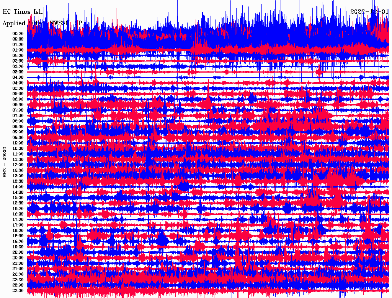Viewport: 392px width, 298px height.
Task: Select the 15:00 time label
Action: [18, 198]
